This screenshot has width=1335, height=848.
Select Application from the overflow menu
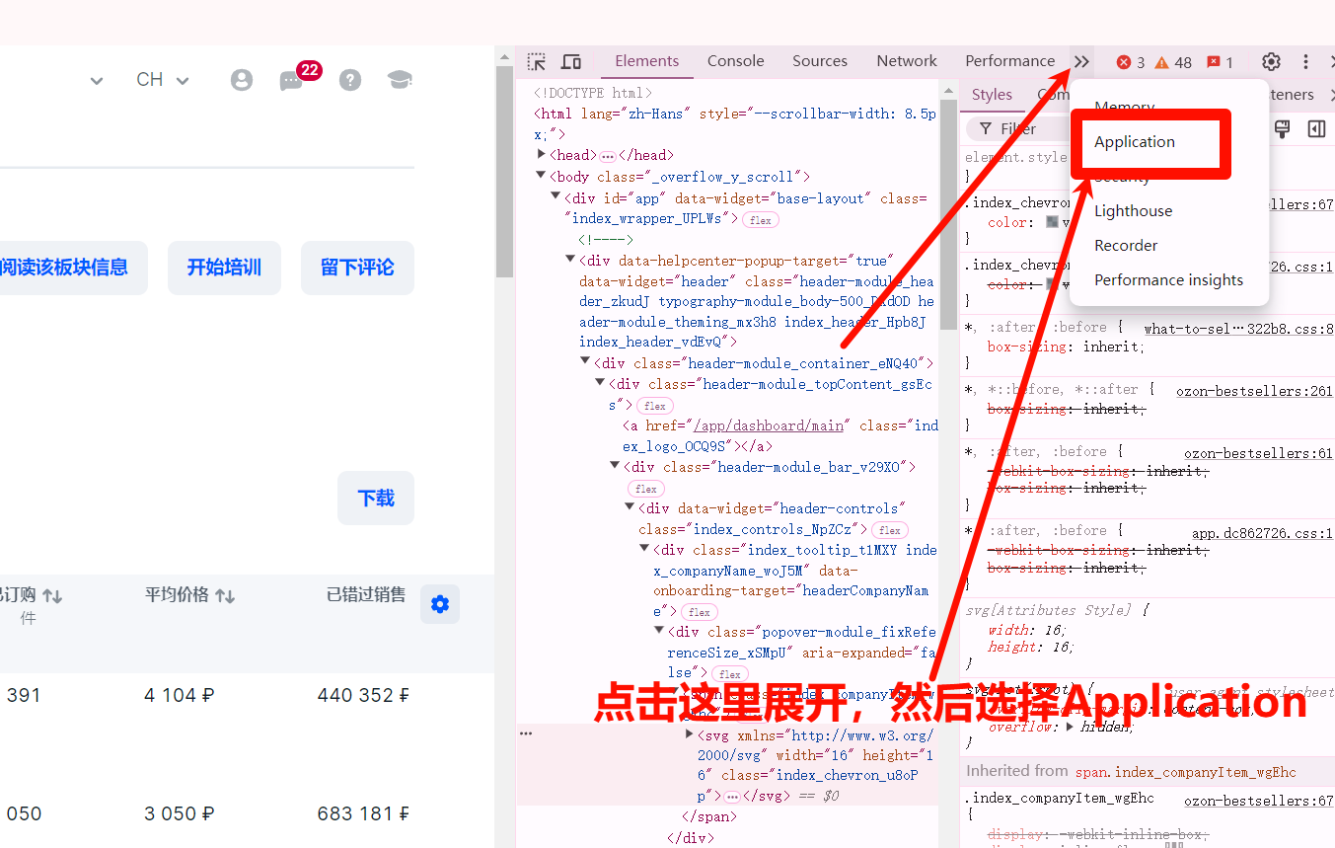(1135, 142)
